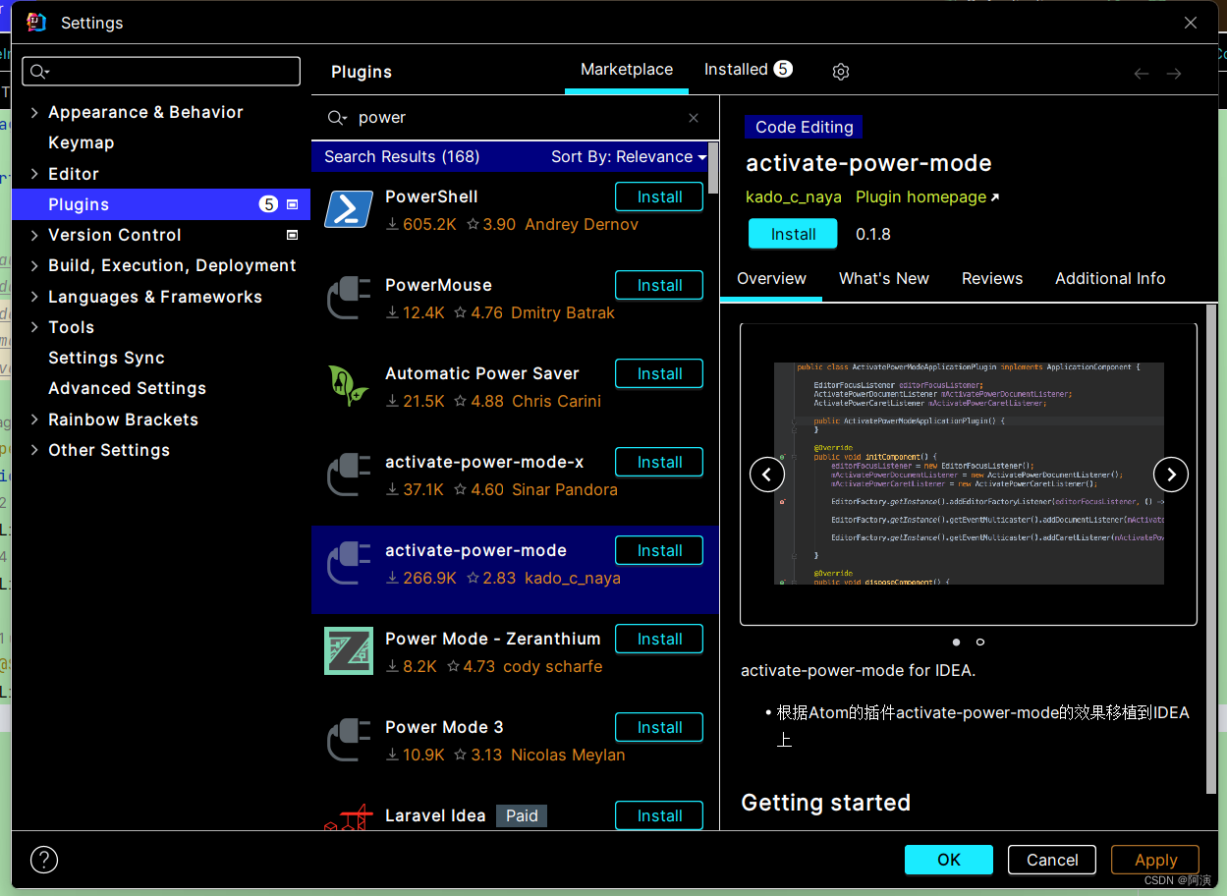Install Power Mode - Zeranthium plugin
1227x896 pixels.
(x=659, y=639)
